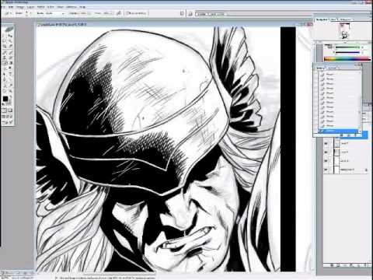The height and width of the screenshot is (280, 373).
Task: Hide the Background layer via its eye icon
Action: point(326,170)
